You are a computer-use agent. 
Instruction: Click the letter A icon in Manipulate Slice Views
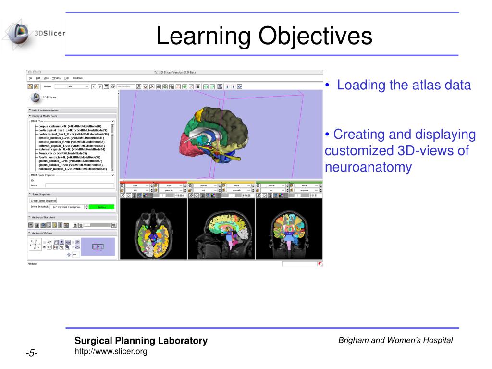click(x=49, y=225)
